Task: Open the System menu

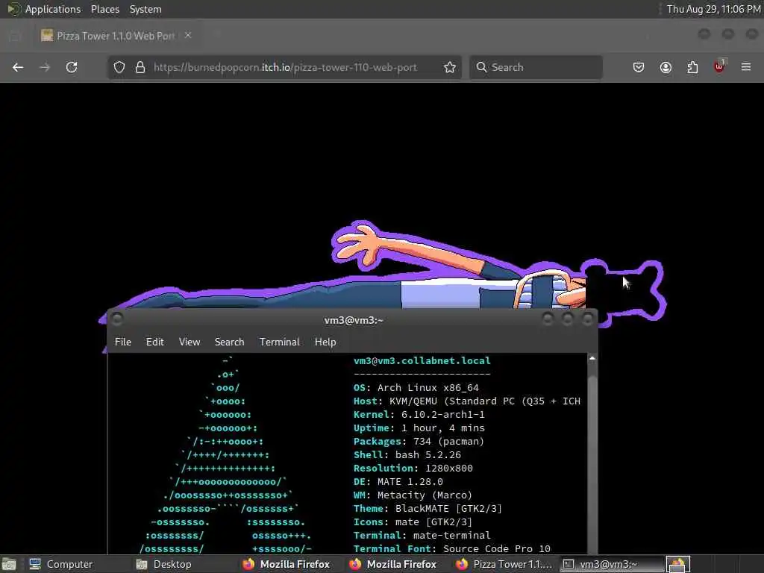Action: [145, 9]
